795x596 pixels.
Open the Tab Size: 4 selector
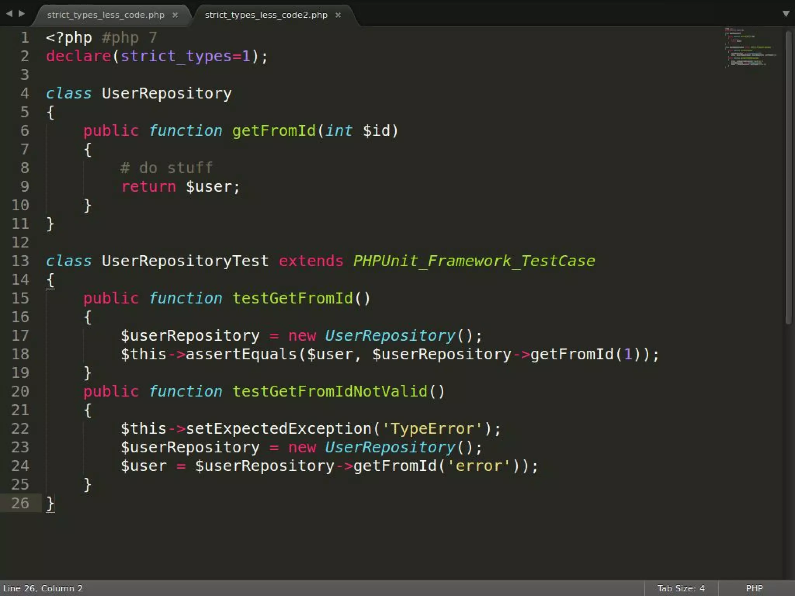pos(680,588)
